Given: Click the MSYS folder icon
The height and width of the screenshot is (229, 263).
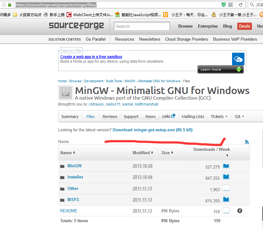Looking at the screenshot, I should [62, 200].
